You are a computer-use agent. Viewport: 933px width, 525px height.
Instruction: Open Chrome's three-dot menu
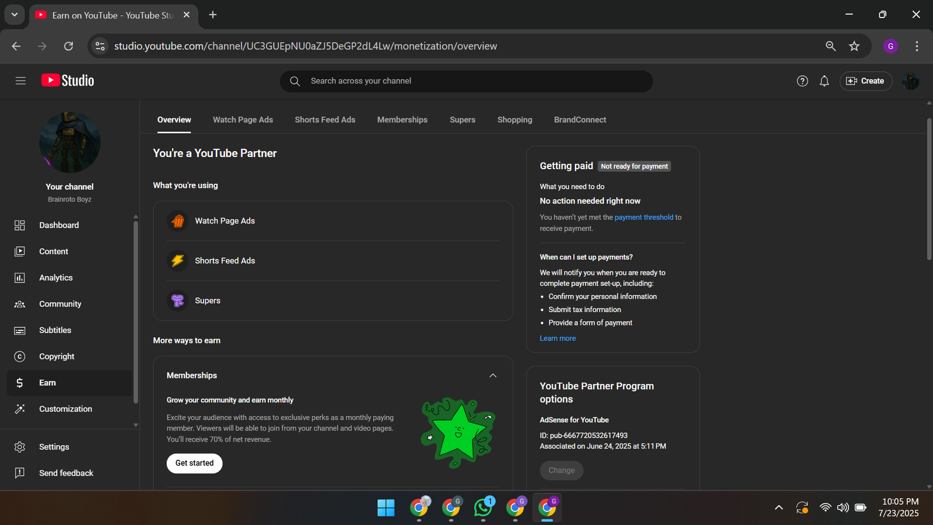point(917,46)
